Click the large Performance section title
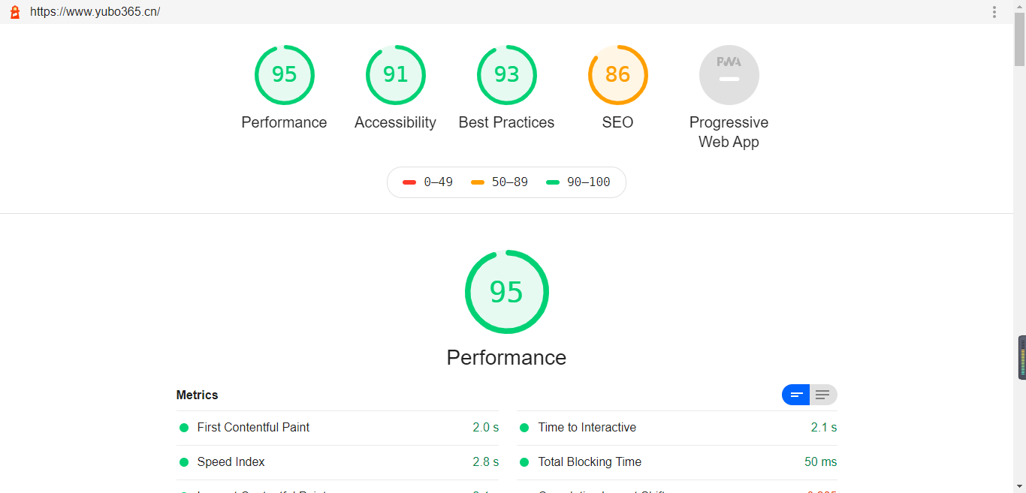The height and width of the screenshot is (493, 1026). coord(506,357)
